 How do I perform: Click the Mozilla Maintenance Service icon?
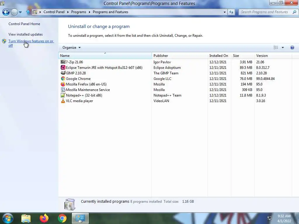63,90
